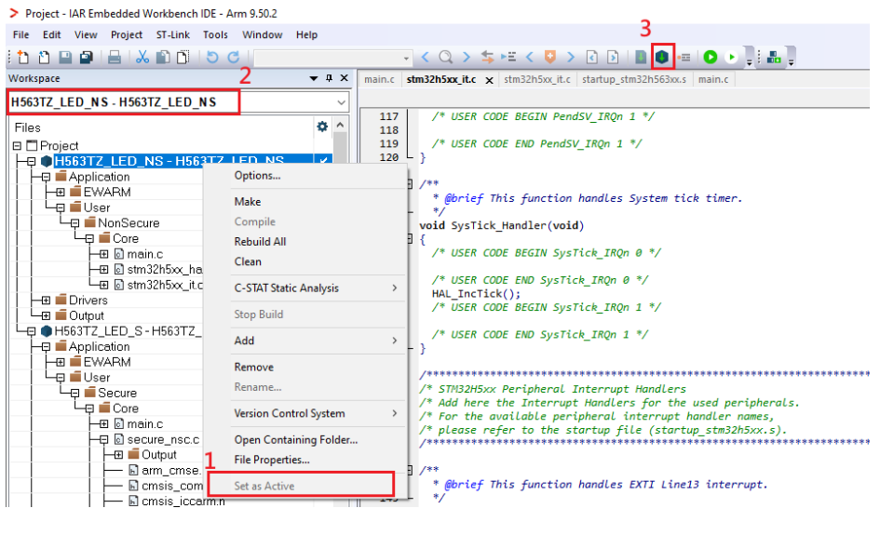This screenshot has width=880, height=535.
Task: Collapse the secure_nsc.c file node
Action: coord(103,440)
